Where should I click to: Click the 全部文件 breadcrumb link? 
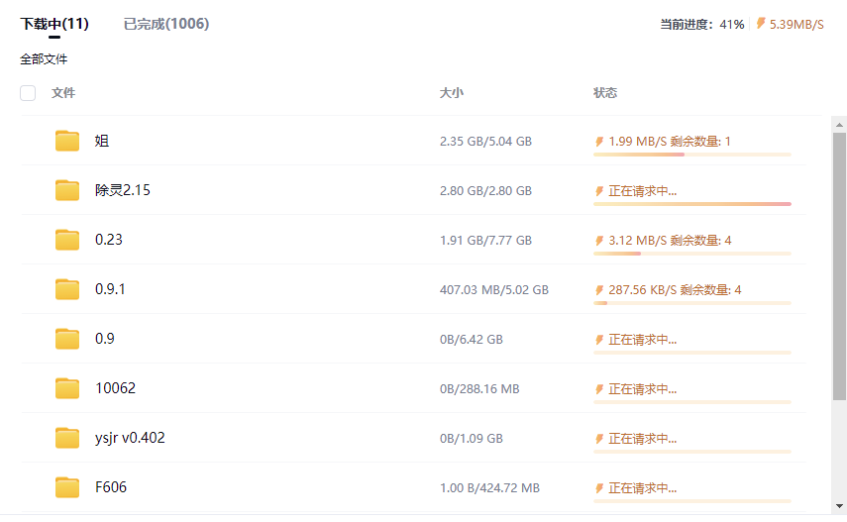tap(44, 59)
